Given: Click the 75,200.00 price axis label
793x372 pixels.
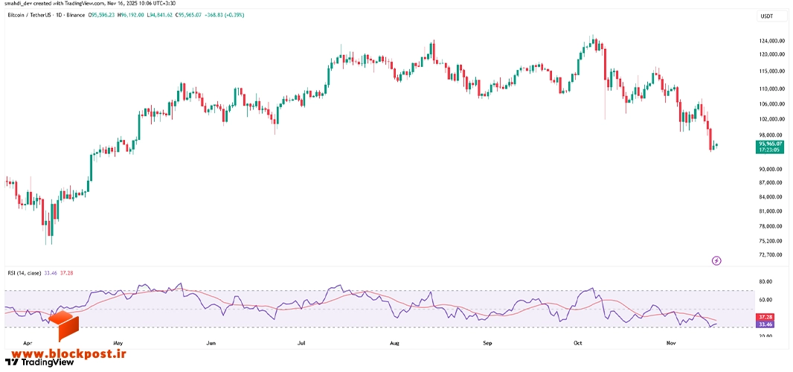Looking at the screenshot, I should pos(771,241).
